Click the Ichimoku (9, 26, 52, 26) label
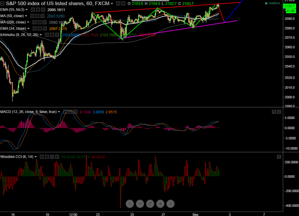This screenshot has width=299, height=216. [19, 35]
